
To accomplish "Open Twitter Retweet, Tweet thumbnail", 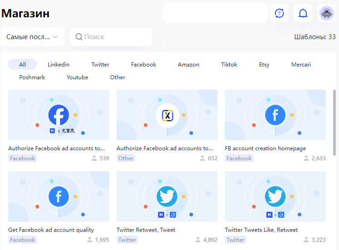I will pyautogui.click(x=167, y=197).
